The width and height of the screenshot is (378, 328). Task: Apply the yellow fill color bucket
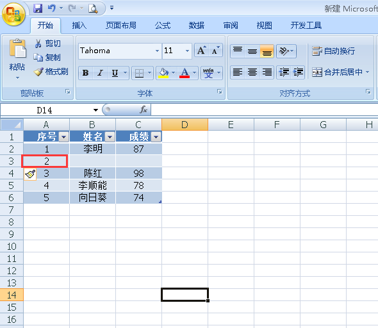click(x=163, y=73)
